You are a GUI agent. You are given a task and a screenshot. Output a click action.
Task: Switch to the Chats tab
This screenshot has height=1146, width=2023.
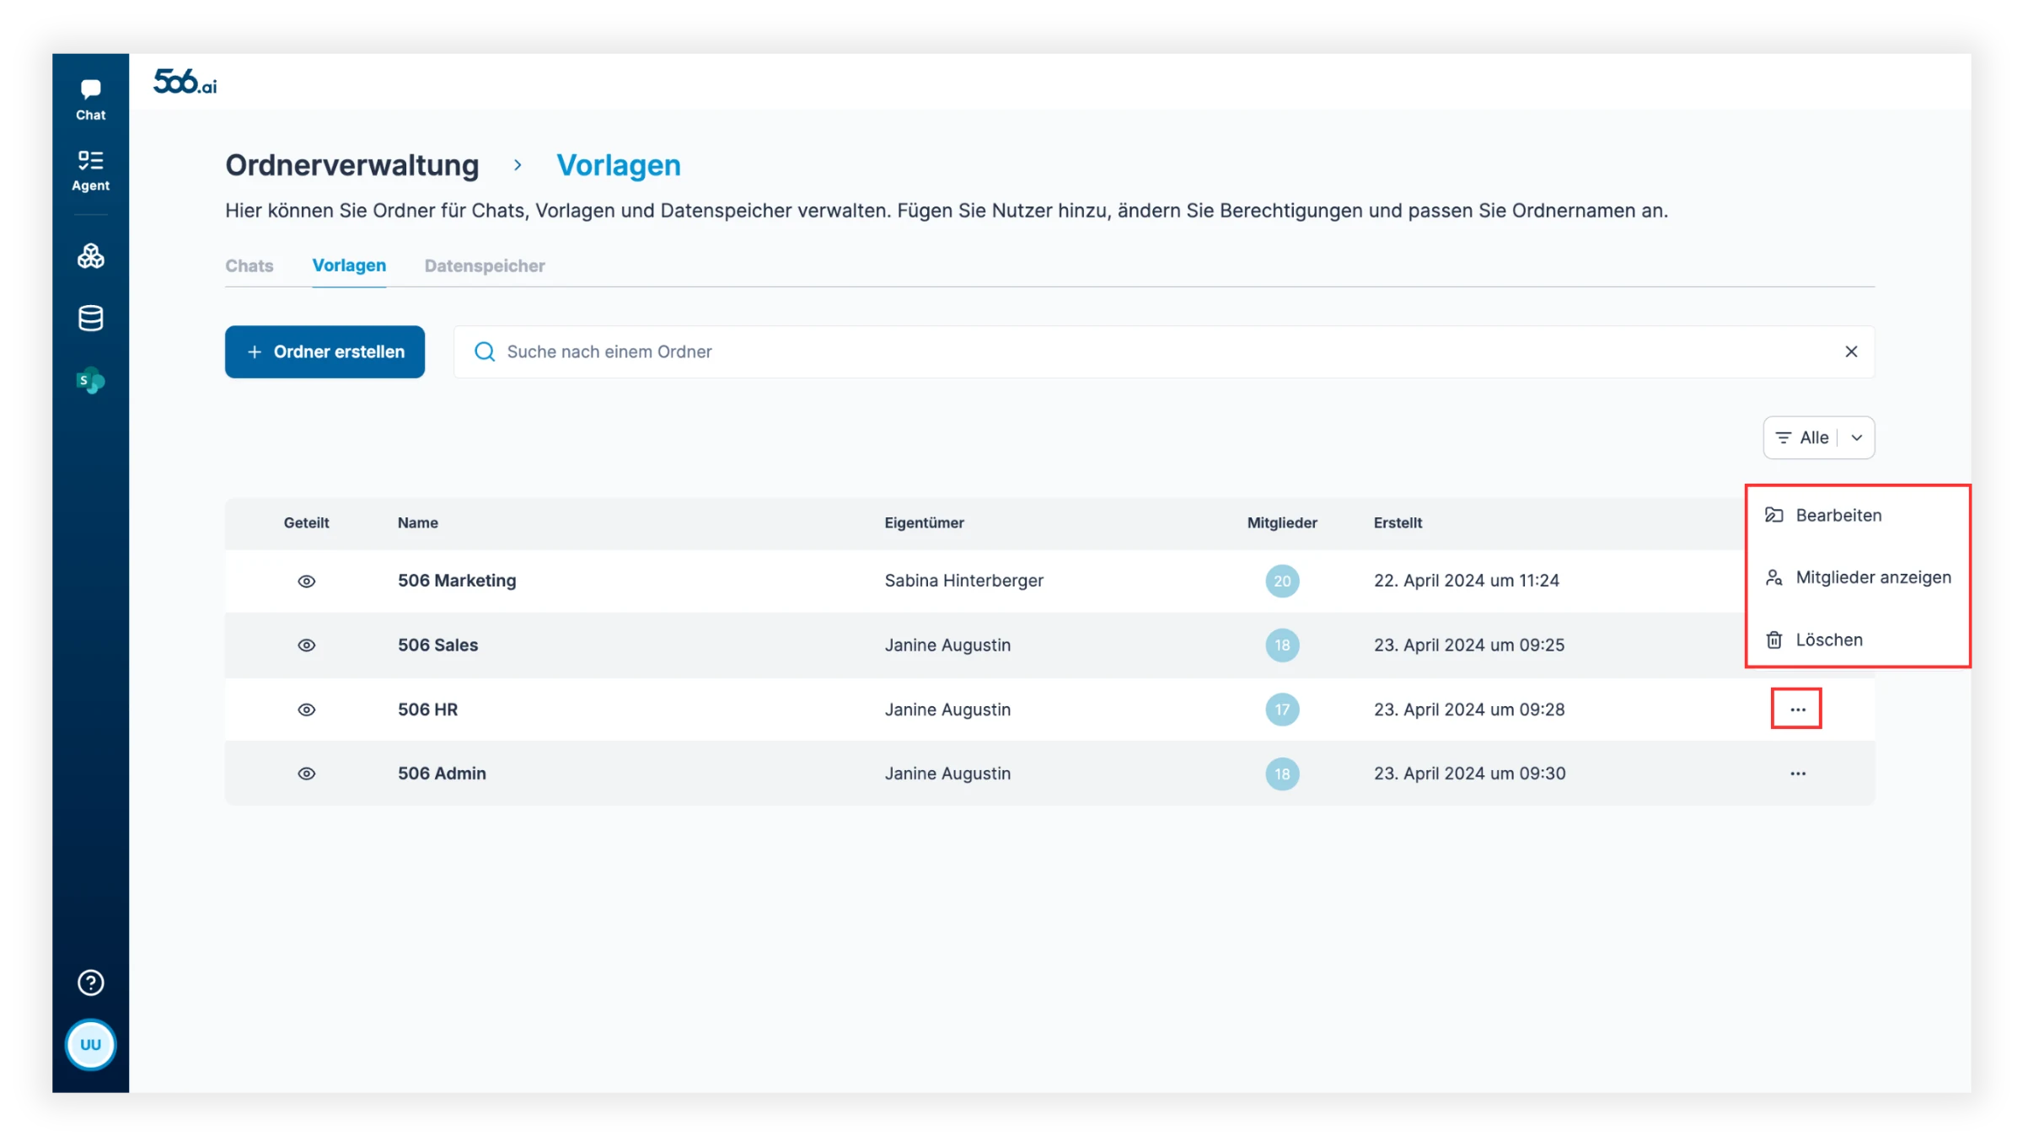(x=250, y=265)
